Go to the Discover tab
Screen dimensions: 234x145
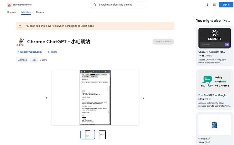12,12
